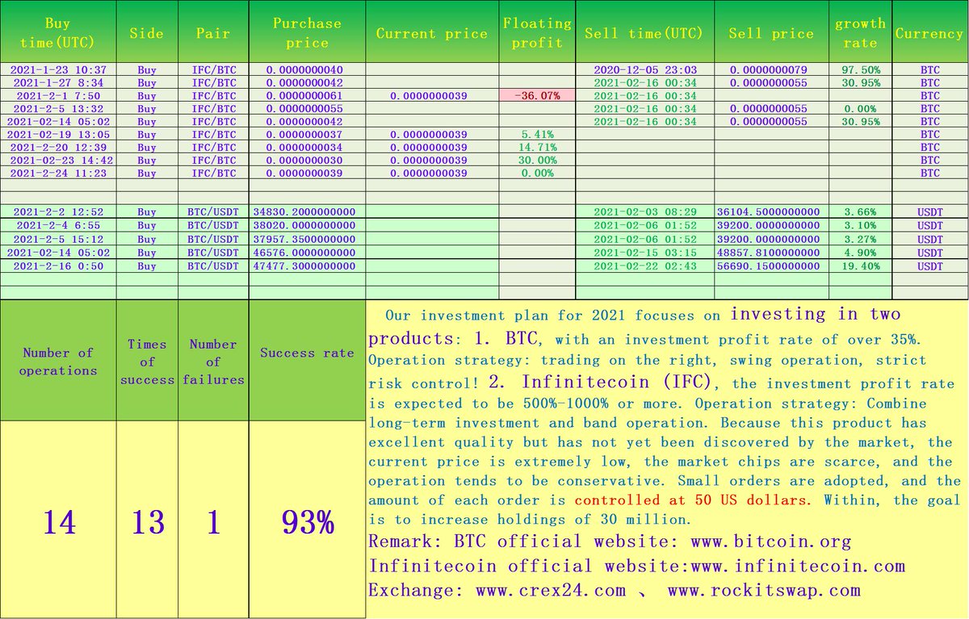Screen dimensions: 969x619
Task: Select the sell price 48857.8100000000
Action: point(771,253)
